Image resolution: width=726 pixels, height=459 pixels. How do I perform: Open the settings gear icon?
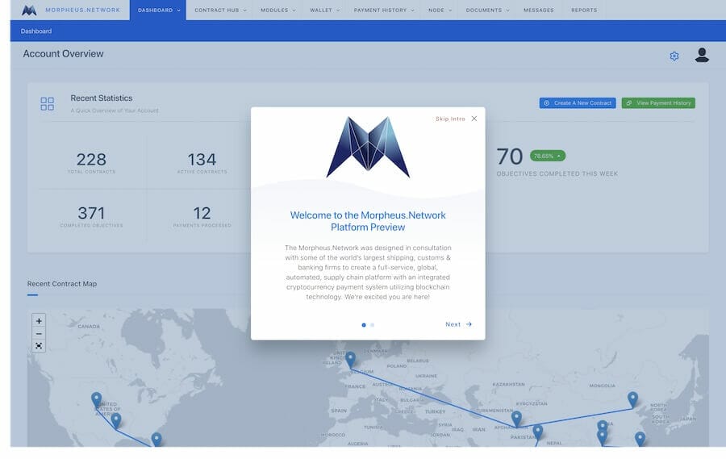tap(674, 56)
